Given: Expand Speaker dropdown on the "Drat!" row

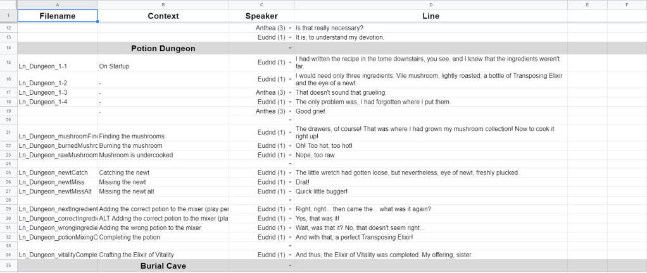Looking at the screenshot, I should click(x=290, y=182).
